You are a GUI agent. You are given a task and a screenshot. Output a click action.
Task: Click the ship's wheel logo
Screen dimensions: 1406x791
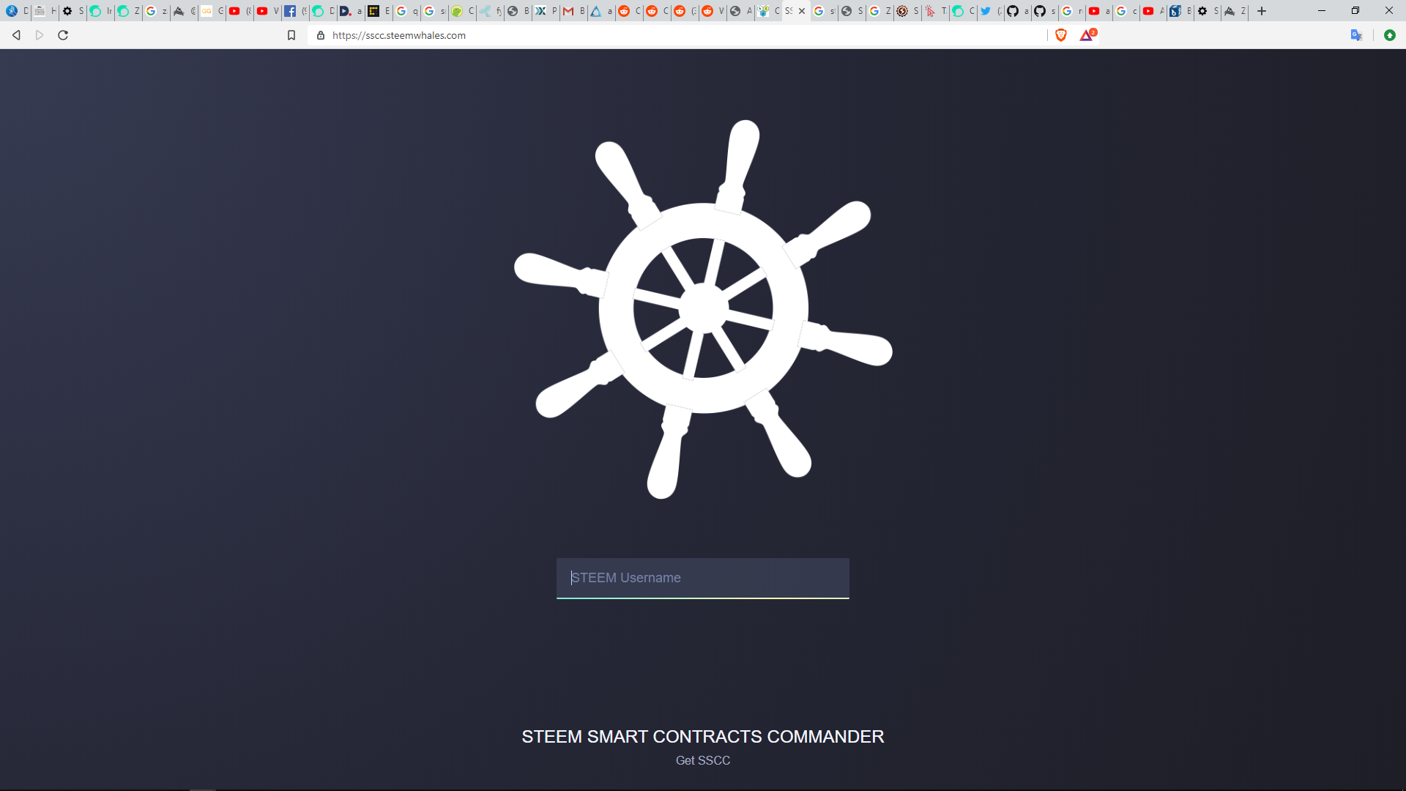pyautogui.click(x=703, y=309)
